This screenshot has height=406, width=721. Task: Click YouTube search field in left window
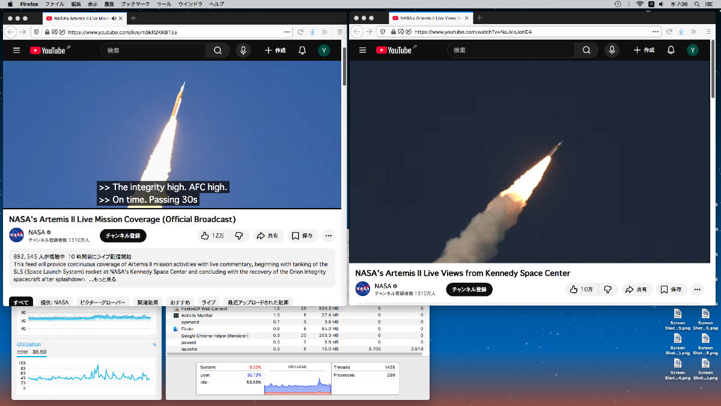pos(153,51)
